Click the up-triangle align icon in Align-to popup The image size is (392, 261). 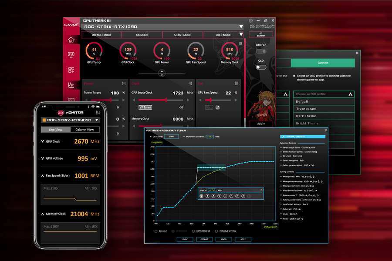213,196
